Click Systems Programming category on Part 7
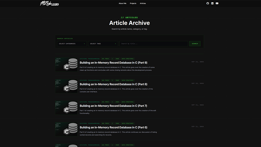The width and height of the screenshot is (261, 147). (x=89, y=102)
